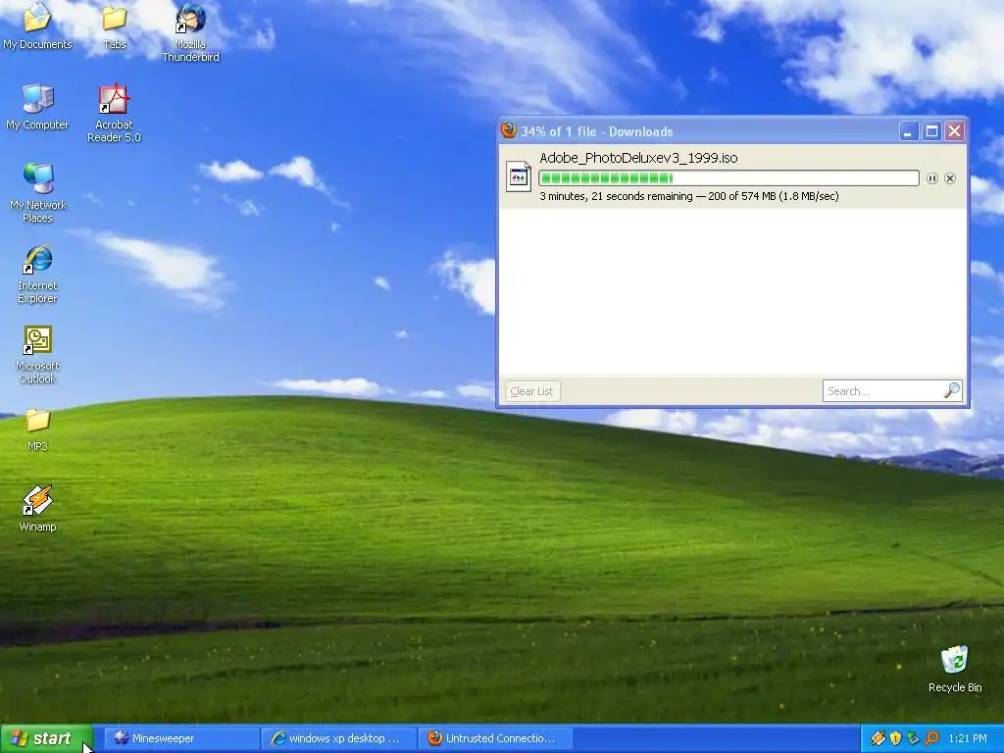Click the Downloads window title bar text

(x=597, y=131)
